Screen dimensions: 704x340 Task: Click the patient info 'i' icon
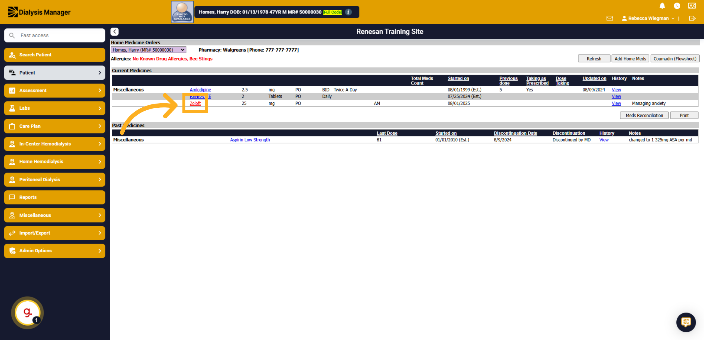[x=348, y=12]
